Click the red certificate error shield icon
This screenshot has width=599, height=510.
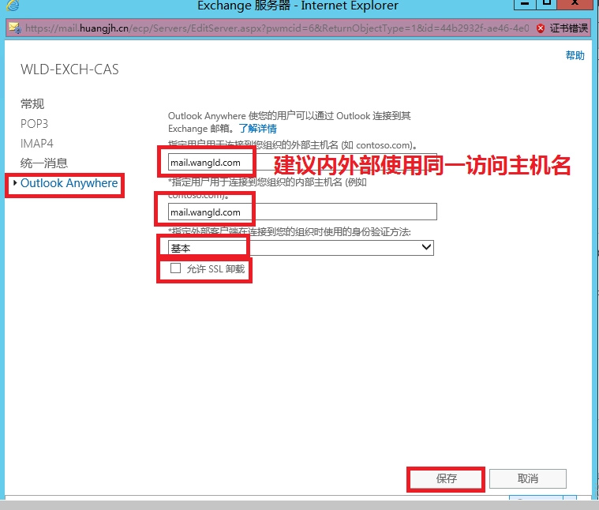tap(541, 28)
